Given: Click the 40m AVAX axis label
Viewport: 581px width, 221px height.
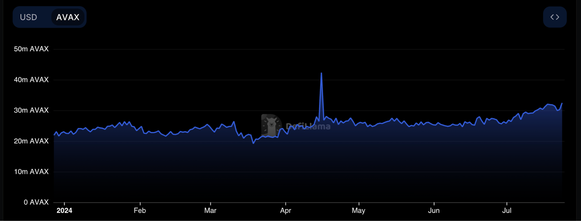Looking at the screenshot, I should (31, 80).
